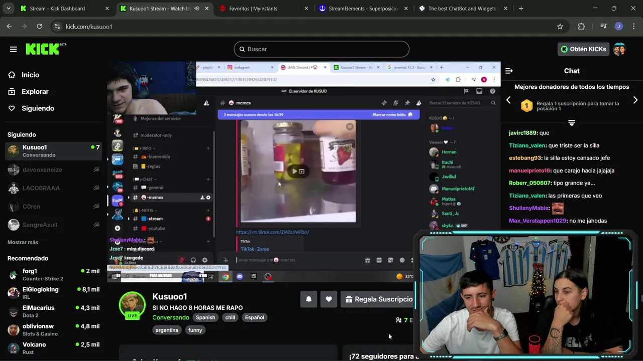Open the Kick account avatar menu
Screen dimensions: 643x361
click(x=619, y=49)
